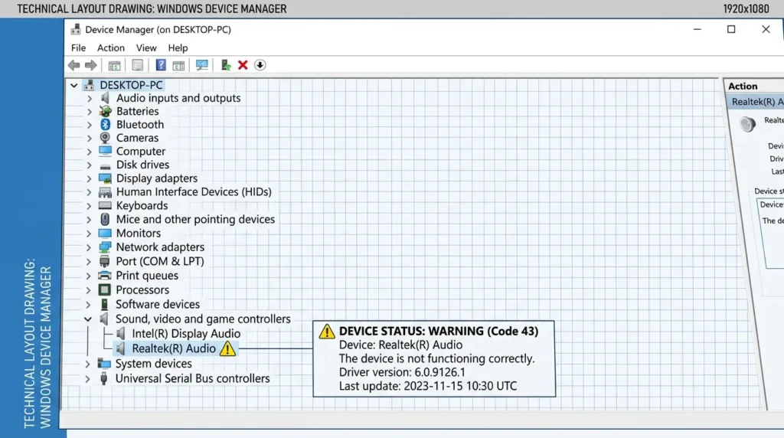Select the Keyboards category label

[142, 205]
